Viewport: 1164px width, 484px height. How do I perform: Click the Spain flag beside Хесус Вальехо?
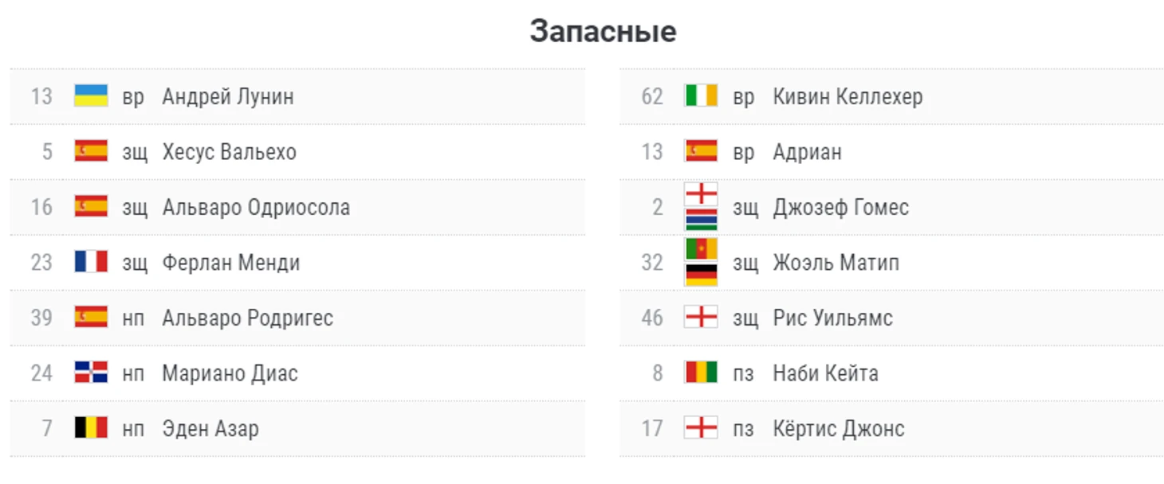[x=91, y=151]
